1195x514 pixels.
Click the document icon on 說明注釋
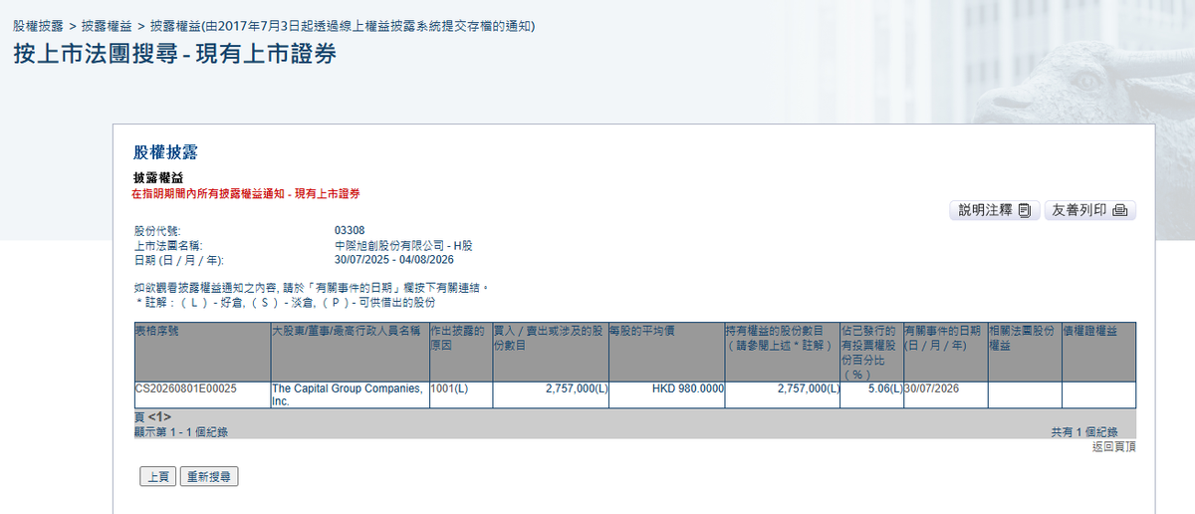(1025, 210)
